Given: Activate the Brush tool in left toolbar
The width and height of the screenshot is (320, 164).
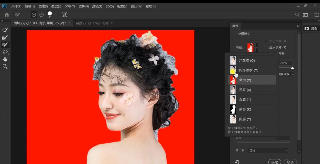Looking at the screenshot, I should 5,44.
